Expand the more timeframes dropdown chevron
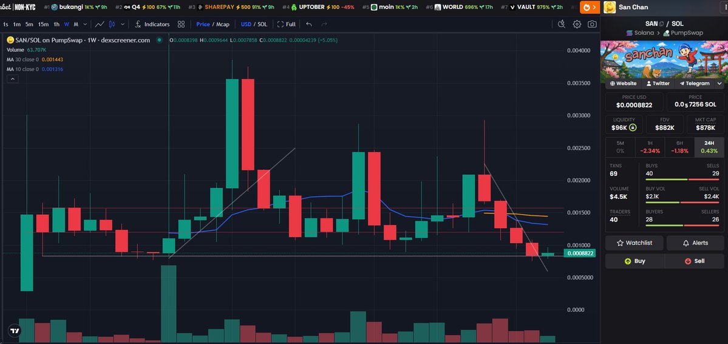This screenshot has width=728, height=344. point(85,24)
